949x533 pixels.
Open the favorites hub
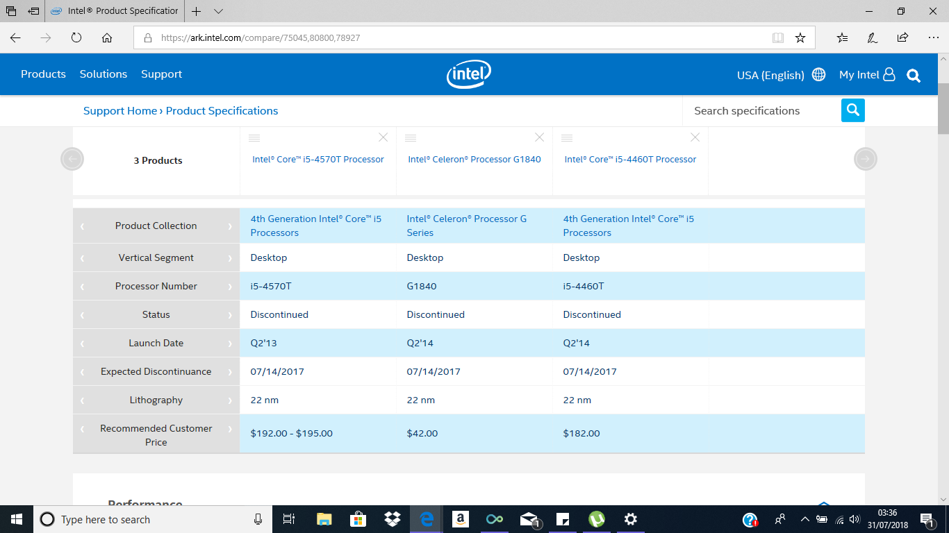[842, 38]
